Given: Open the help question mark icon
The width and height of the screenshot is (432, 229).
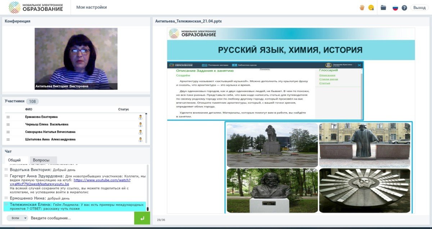Looking at the screenshot, I should click(404, 8).
